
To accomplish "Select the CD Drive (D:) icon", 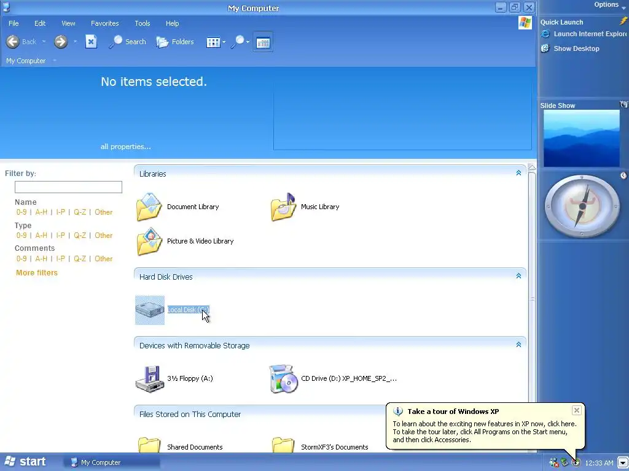I will pos(284,379).
